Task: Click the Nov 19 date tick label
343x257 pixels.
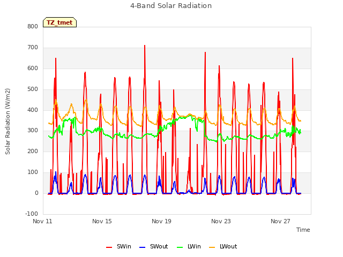Action: [x=161, y=221]
